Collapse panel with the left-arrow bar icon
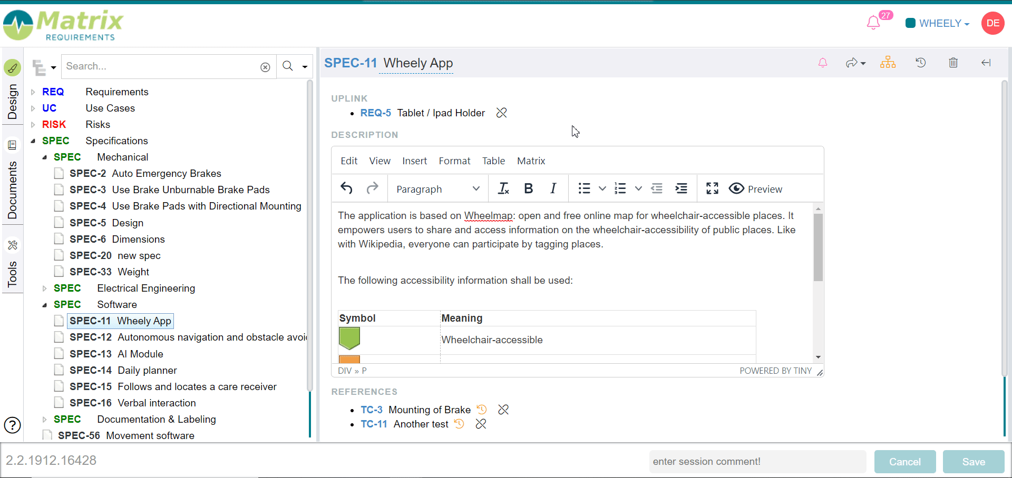 pos(986,63)
